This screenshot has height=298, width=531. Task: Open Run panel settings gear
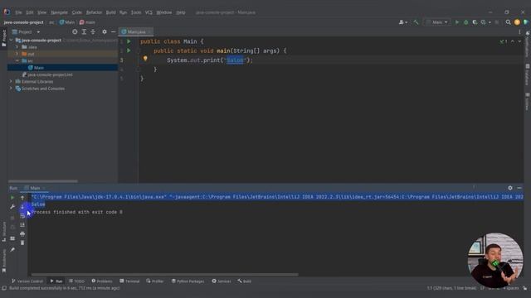[510, 188]
